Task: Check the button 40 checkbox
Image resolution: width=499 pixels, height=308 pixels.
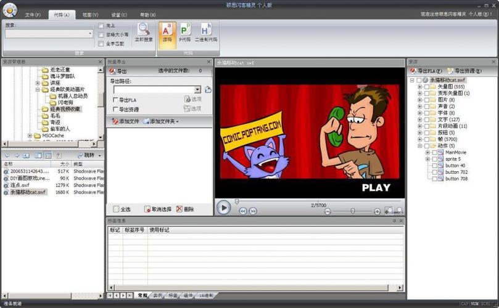Action: (434, 166)
